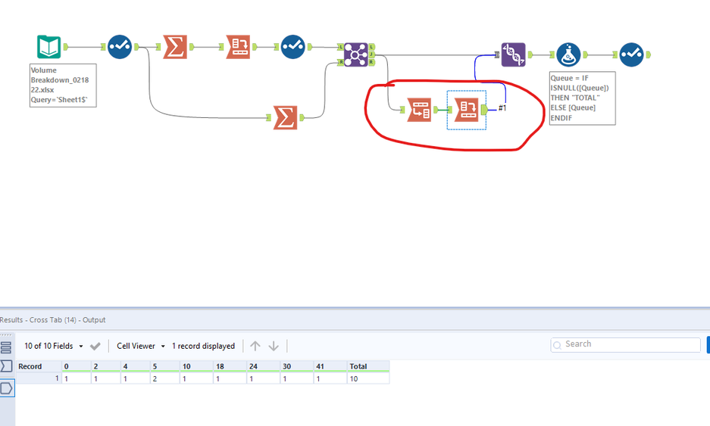
Task: Click the '41' column header
Action: tap(330, 366)
